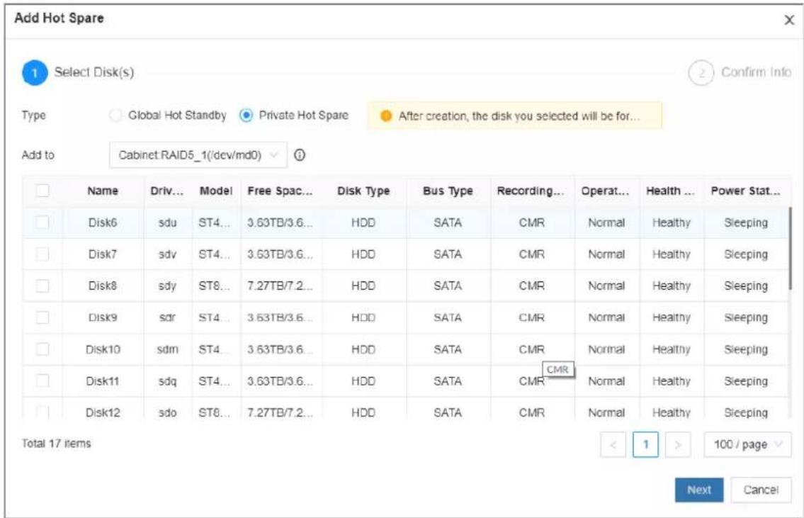Click the table vertical scrollbar
Screen dimensions: 804x518
pos(790,248)
